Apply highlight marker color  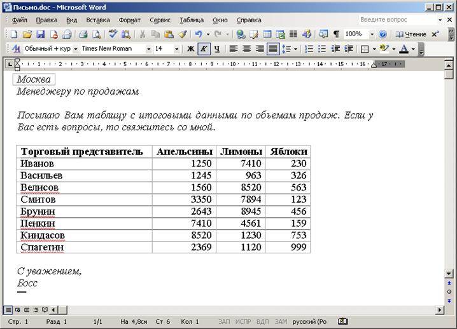[x=384, y=48]
